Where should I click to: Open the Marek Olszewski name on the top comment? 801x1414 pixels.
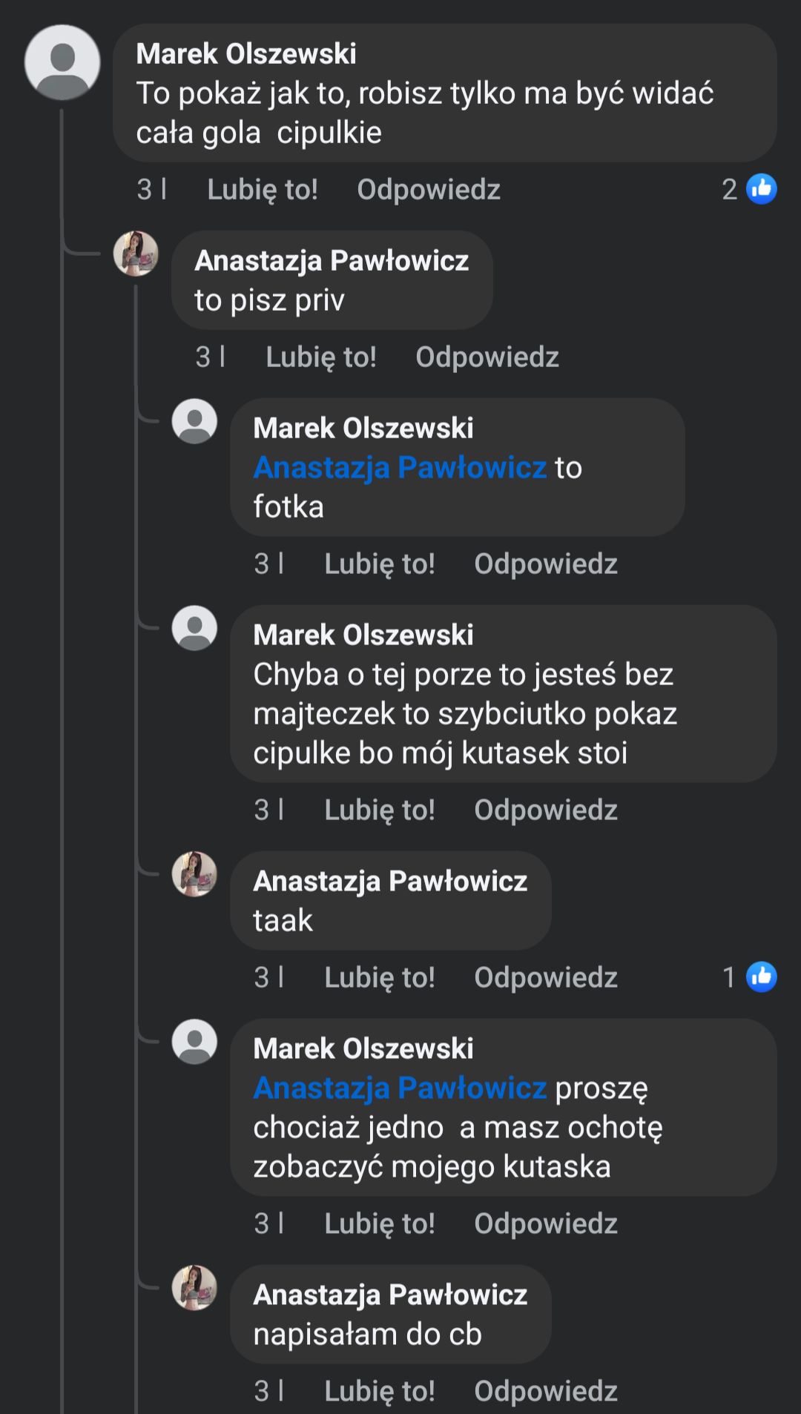point(246,54)
